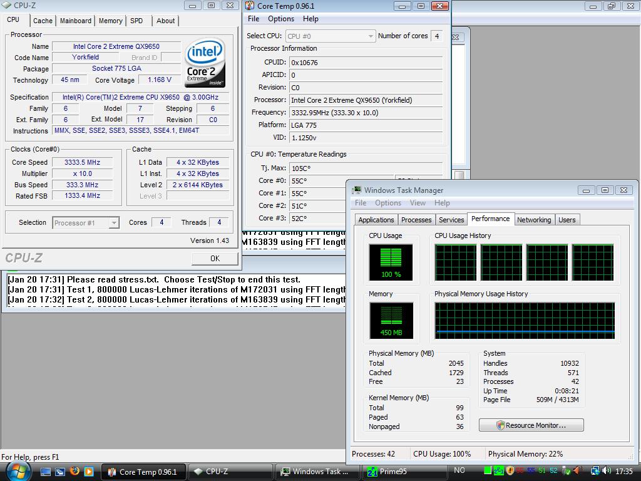Open Task Manager Help menu
Viewport: 641px width, 481px height.
[442, 203]
